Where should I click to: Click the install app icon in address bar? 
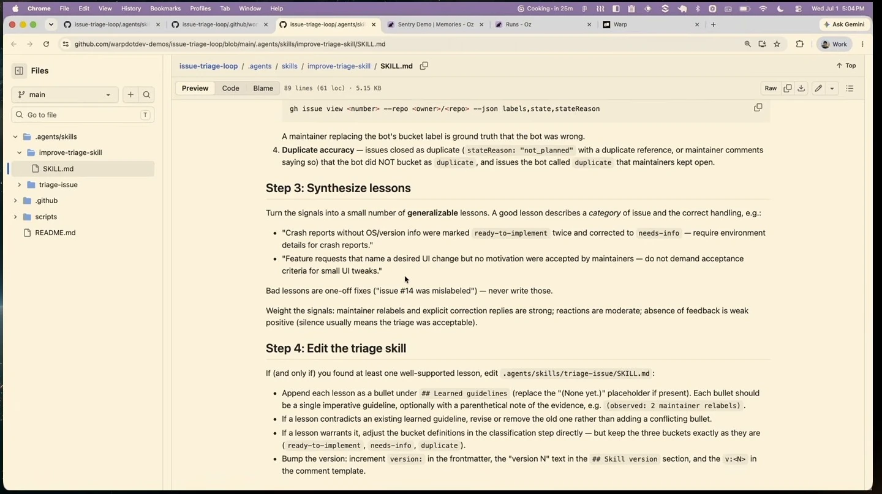pos(762,44)
